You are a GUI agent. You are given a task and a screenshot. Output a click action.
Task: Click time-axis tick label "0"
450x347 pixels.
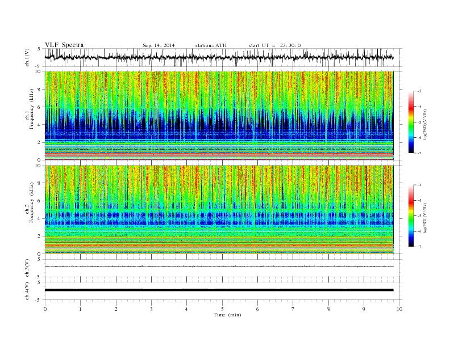pyautogui.click(x=45, y=309)
